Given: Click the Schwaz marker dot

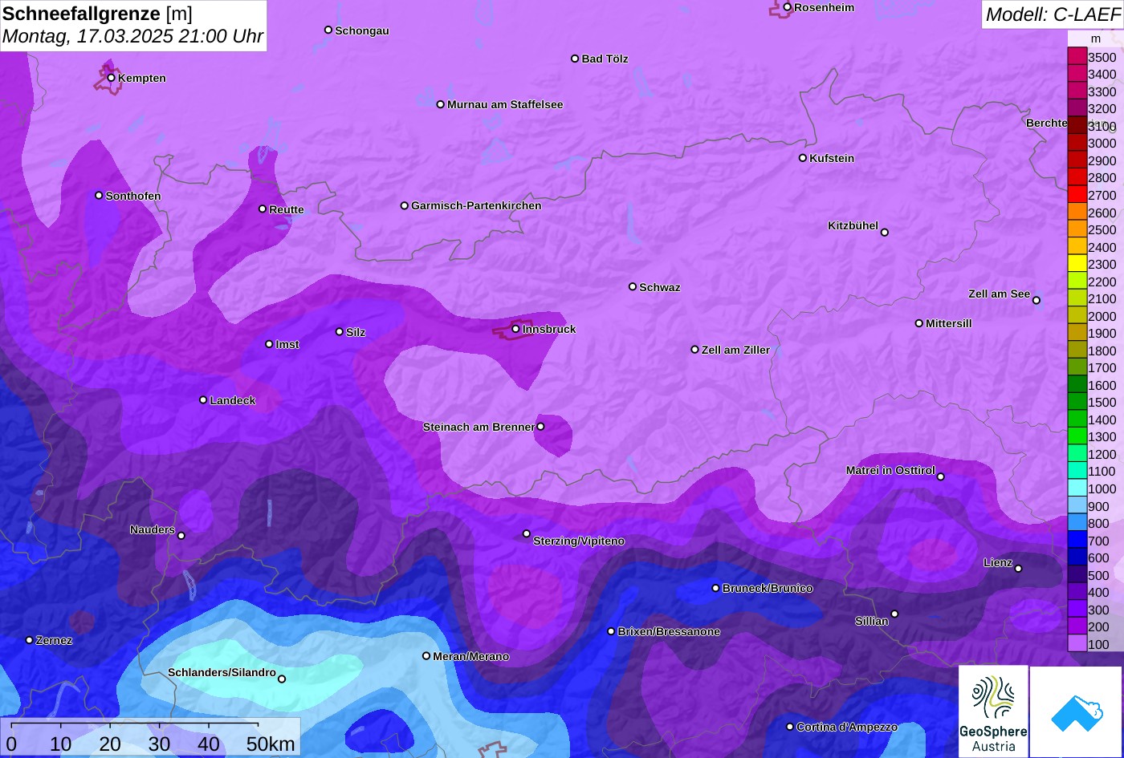Looking at the screenshot, I should [x=633, y=286].
